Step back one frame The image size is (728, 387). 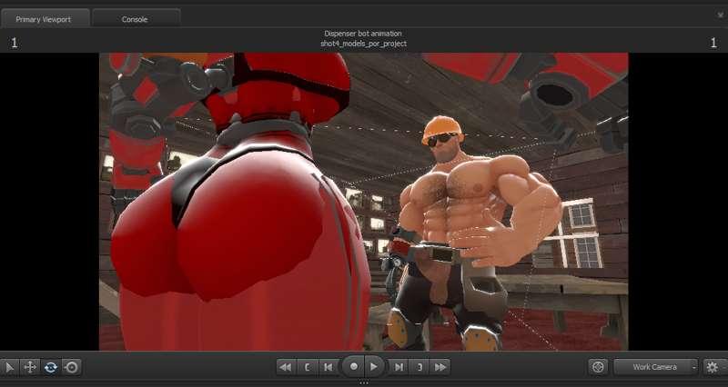pyautogui.click(x=329, y=367)
